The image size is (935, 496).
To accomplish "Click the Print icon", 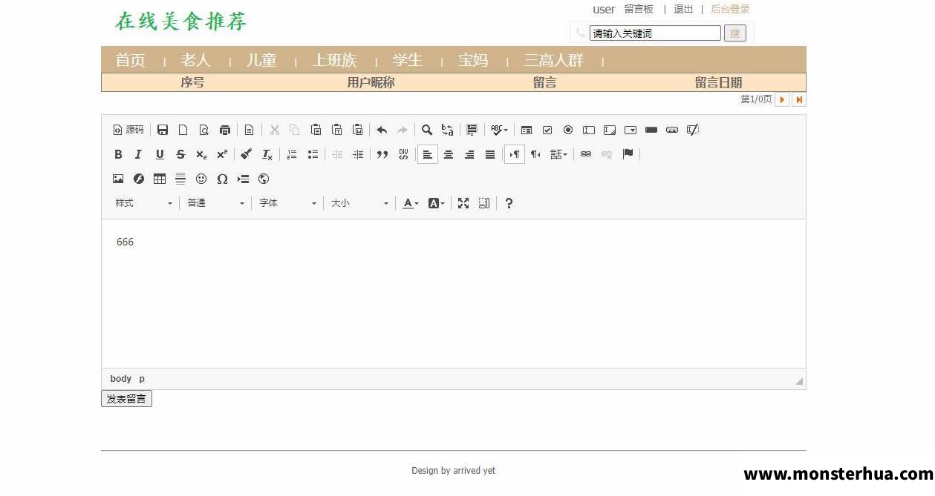I will [x=225, y=130].
